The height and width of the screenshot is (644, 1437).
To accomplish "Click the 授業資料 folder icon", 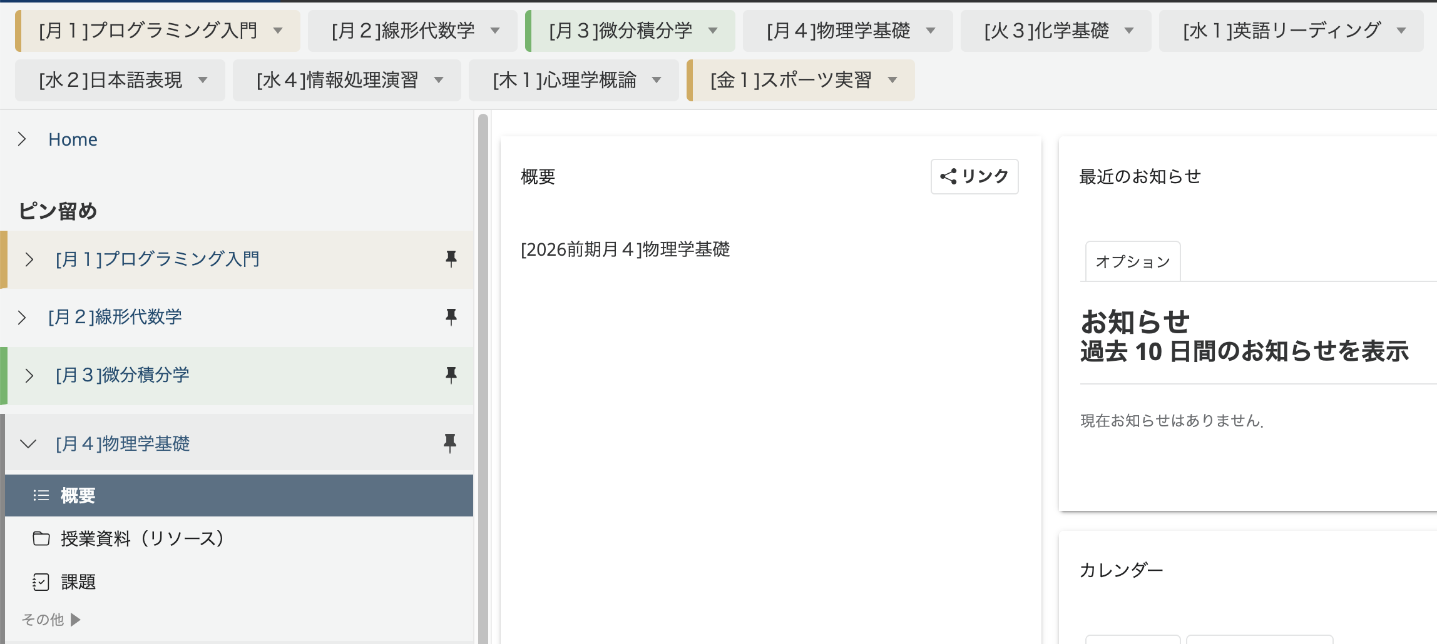I will (x=41, y=538).
